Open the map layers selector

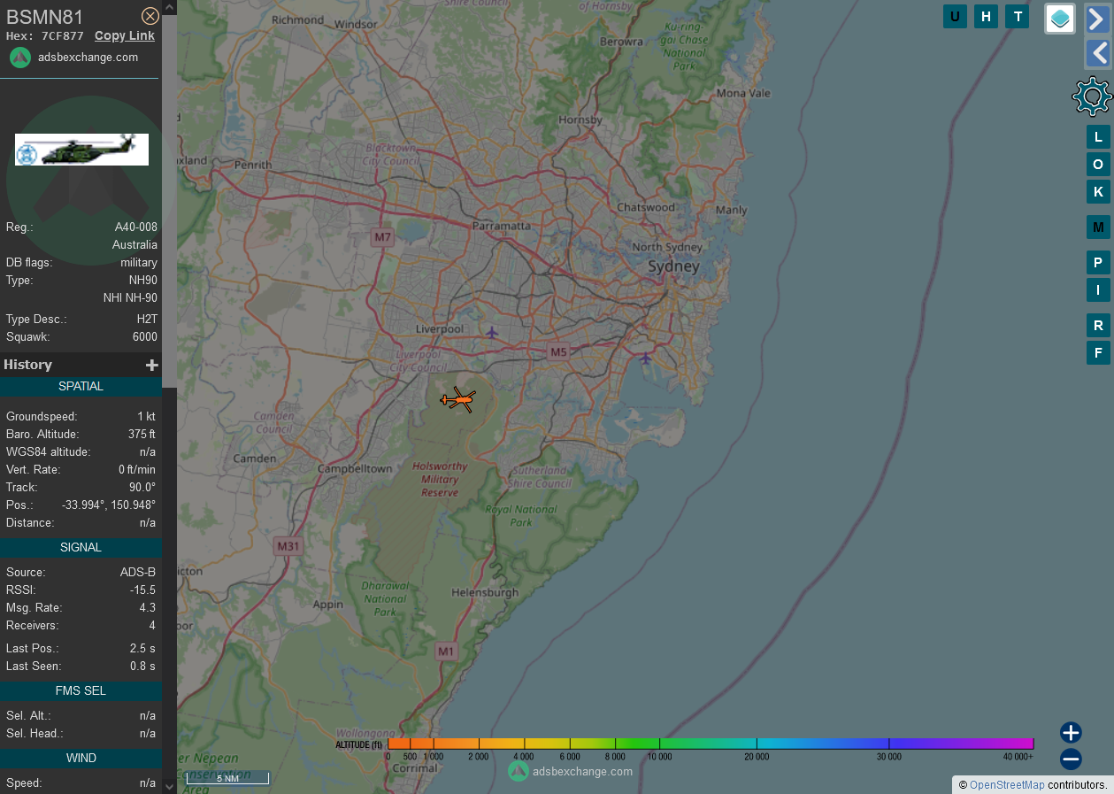1060,19
